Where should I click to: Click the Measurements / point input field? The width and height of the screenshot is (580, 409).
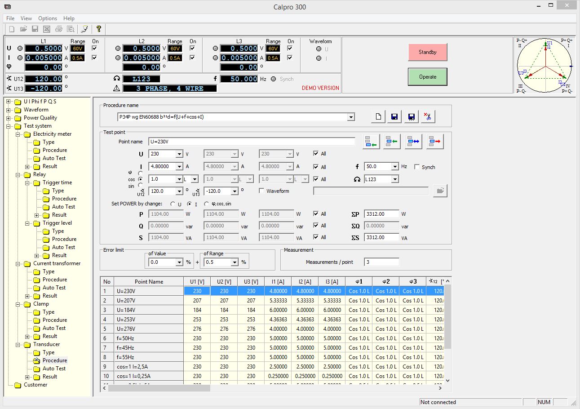(x=381, y=262)
